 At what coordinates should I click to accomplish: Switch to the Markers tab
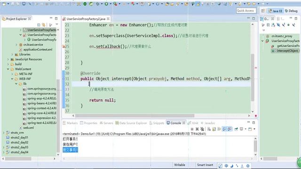point(70,123)
